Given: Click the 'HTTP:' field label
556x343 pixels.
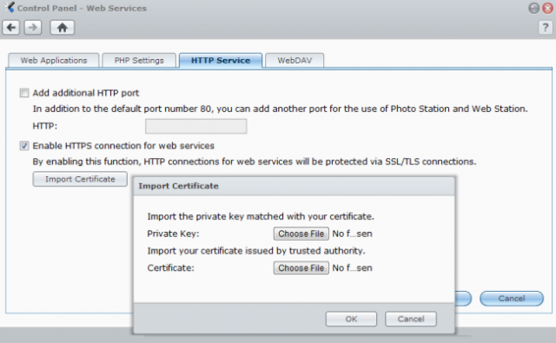Looking at the screenshot, I should [44, 126].
